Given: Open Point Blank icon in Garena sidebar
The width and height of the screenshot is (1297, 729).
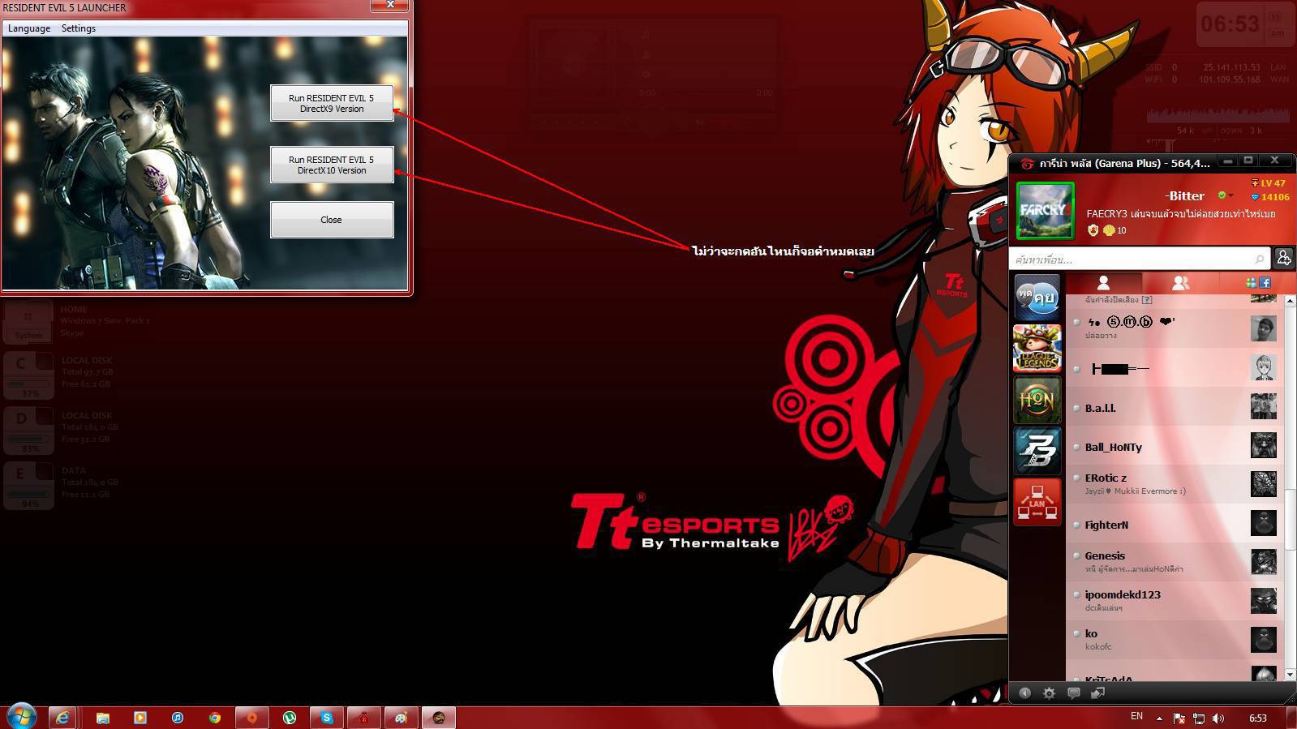Looking at the screenshot, I should pyautogui.click(x=1037, y=450).
